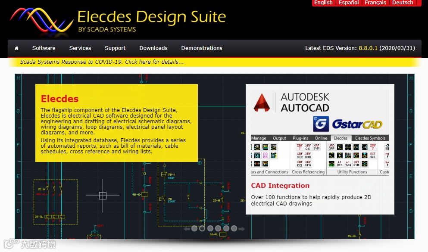The width and height of the screenshot is (428, 252).
Task: Click the XRF SYM ribbon icon
Action: click(316, 147)
